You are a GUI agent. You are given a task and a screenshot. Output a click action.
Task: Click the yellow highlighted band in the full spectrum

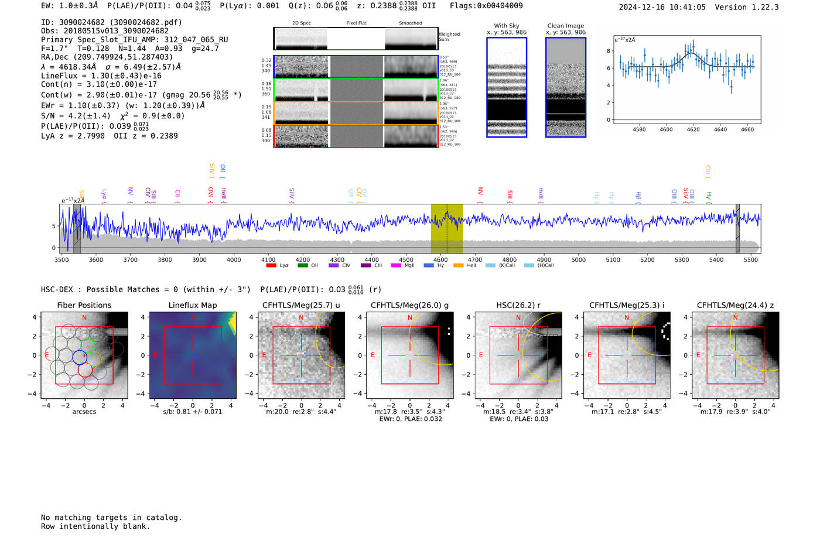(x=447, y=229)
